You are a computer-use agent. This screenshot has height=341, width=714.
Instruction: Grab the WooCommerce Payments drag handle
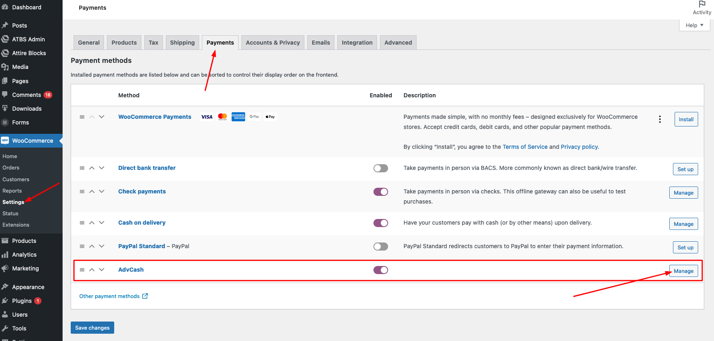coord(82,117)
